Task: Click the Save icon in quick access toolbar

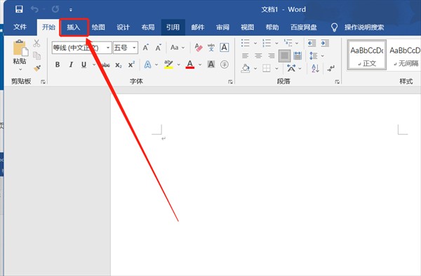Action: 19,9
